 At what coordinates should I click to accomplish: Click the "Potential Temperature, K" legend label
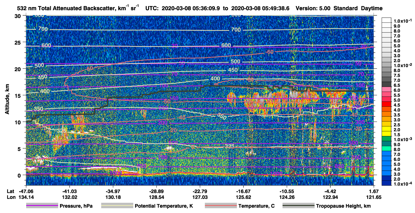164,206
